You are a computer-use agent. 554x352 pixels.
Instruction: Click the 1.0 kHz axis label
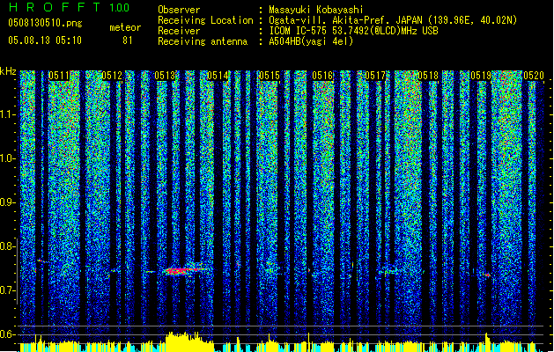click(x=8, y=158)
